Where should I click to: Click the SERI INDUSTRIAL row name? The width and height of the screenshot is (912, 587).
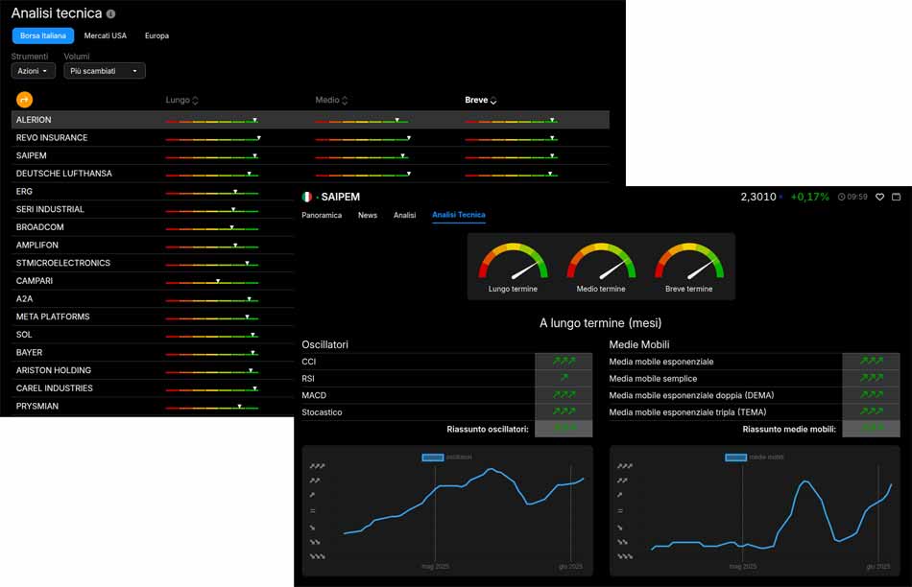(x=50, y=209)
